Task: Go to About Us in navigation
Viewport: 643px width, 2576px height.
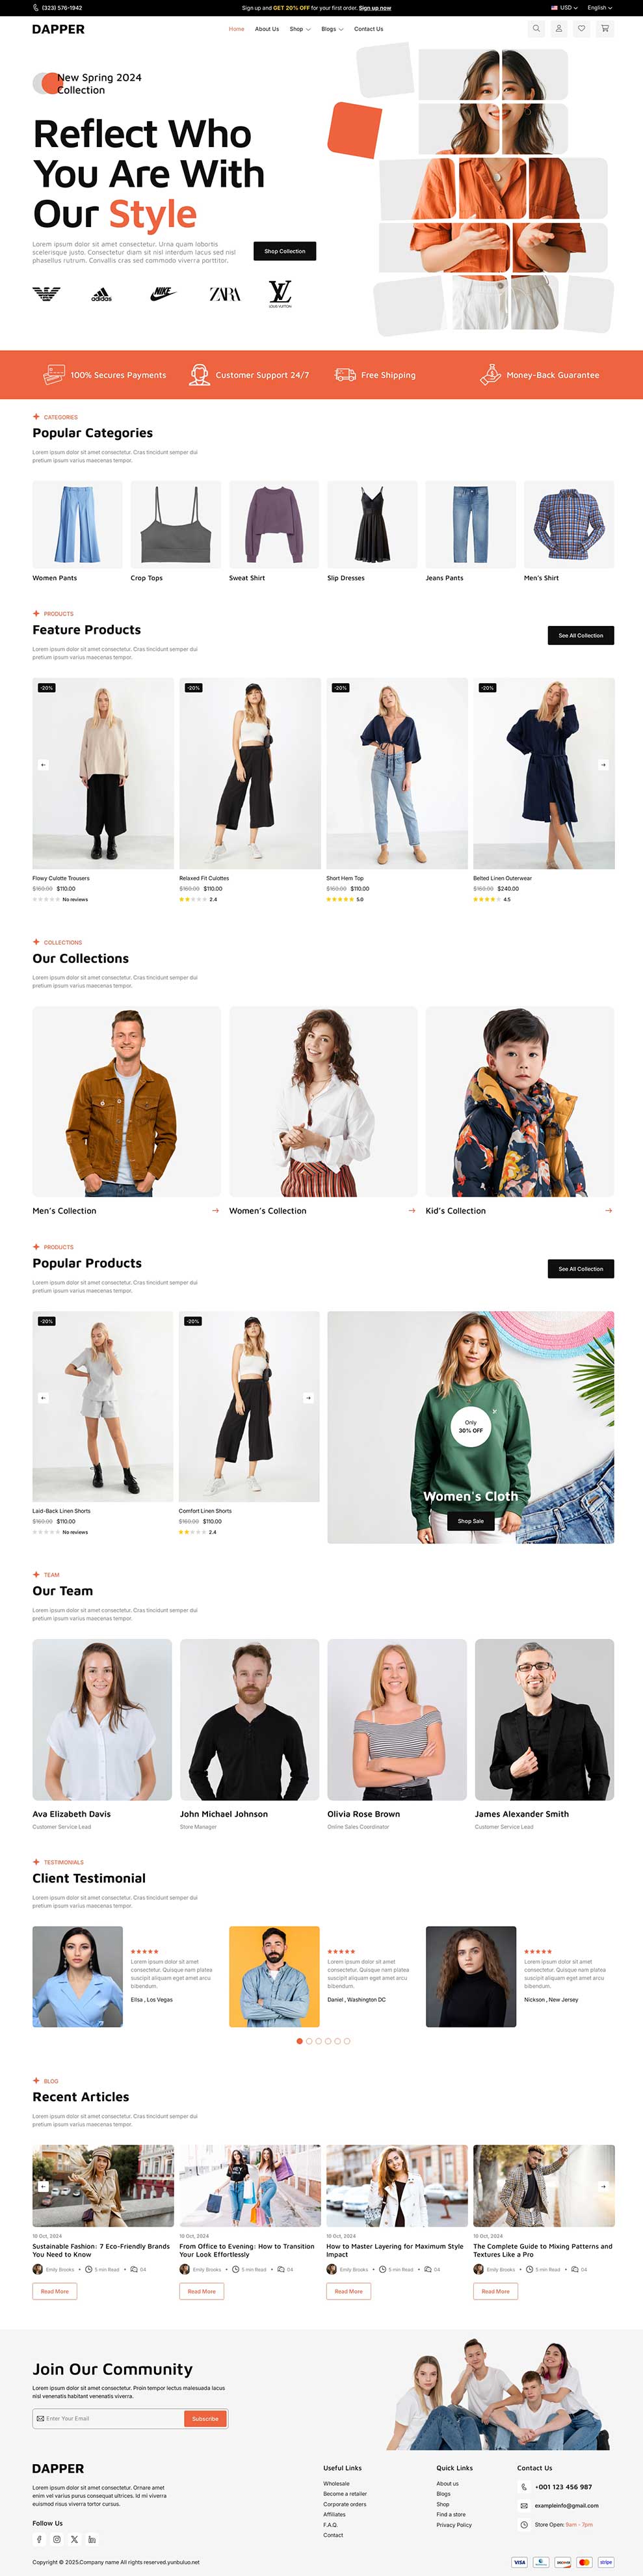Action: (x=267, y=29)
